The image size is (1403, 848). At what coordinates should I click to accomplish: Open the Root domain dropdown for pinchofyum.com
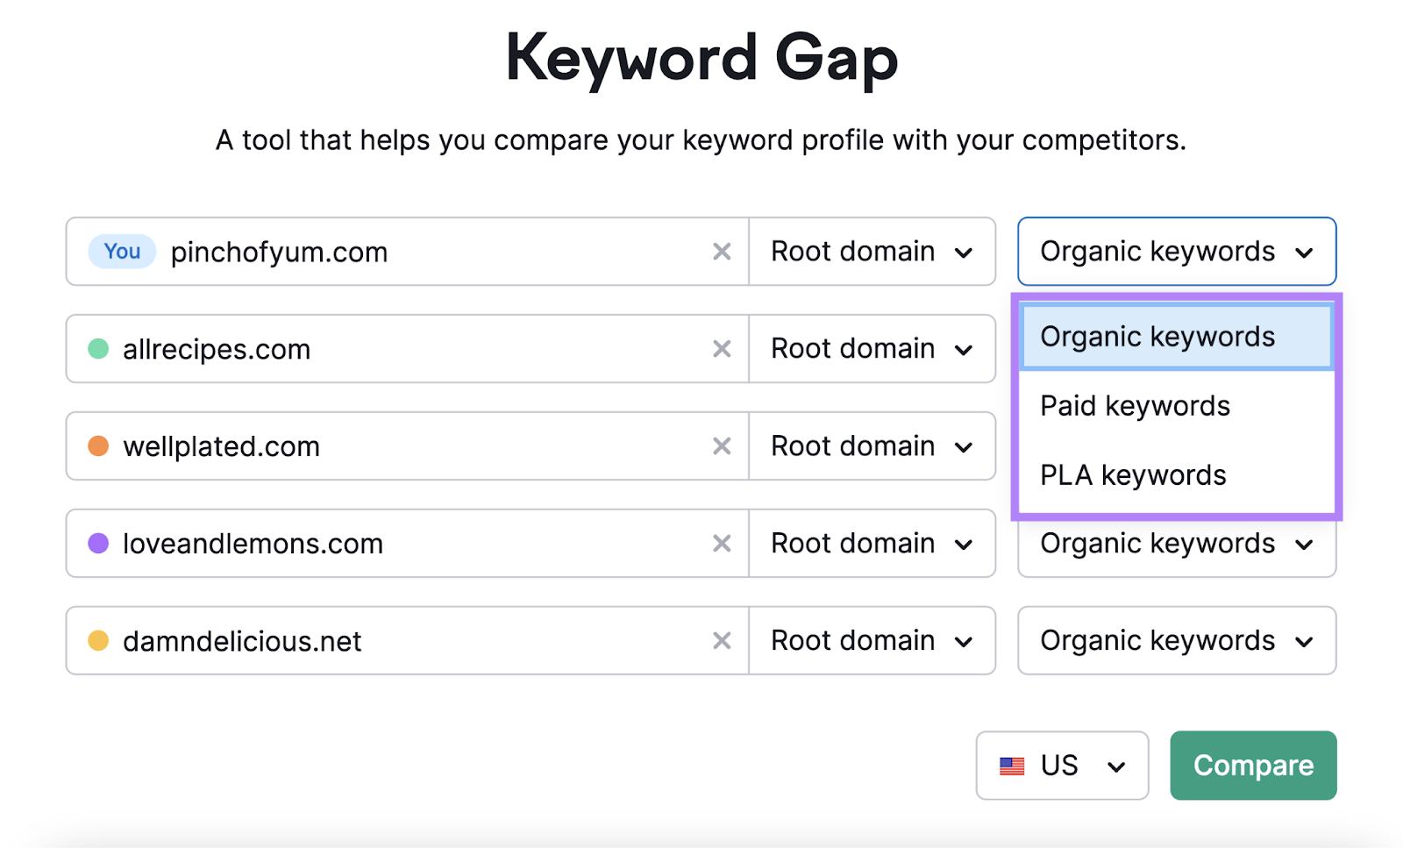point(872,252)
